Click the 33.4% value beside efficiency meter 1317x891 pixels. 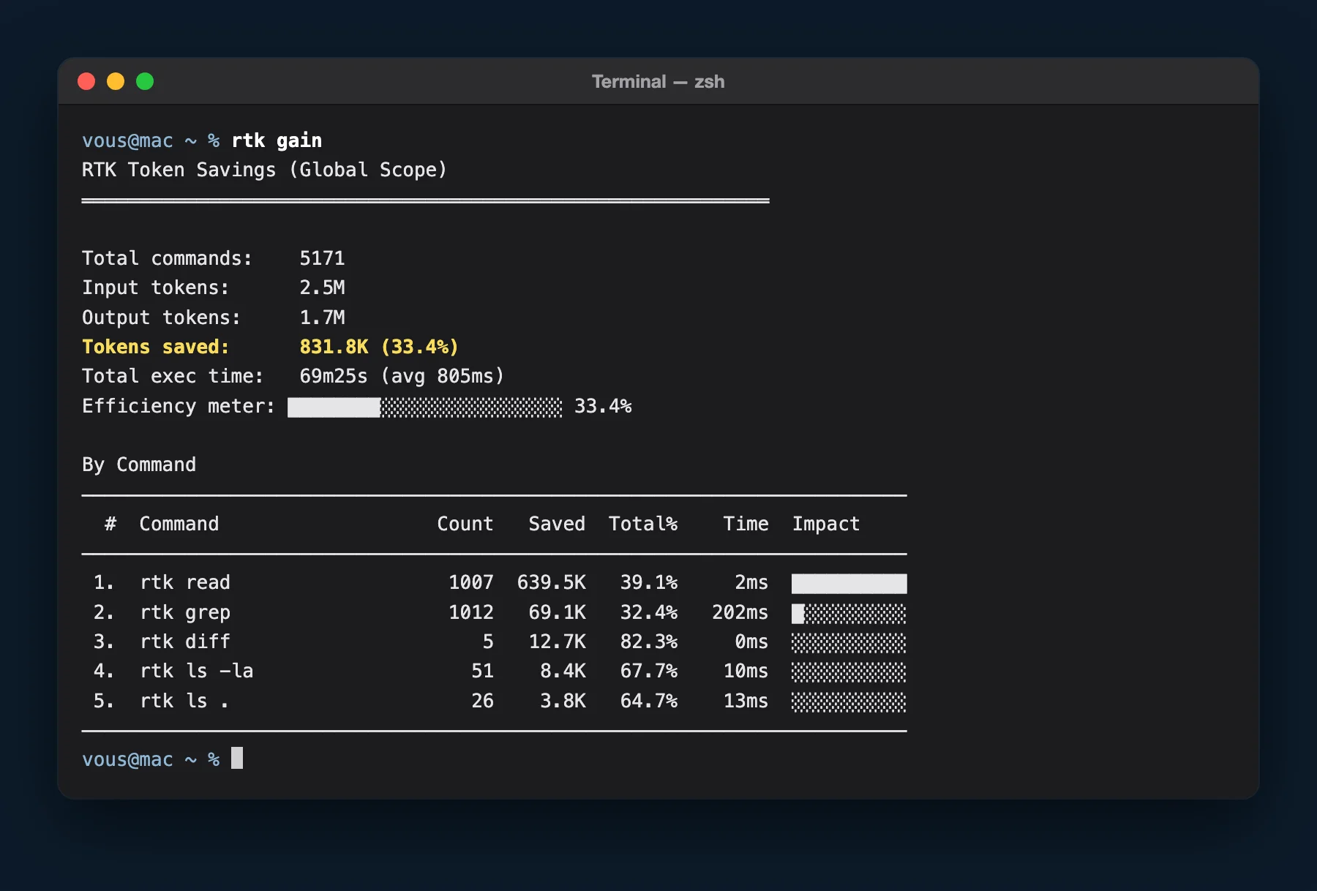click(603, 406)
